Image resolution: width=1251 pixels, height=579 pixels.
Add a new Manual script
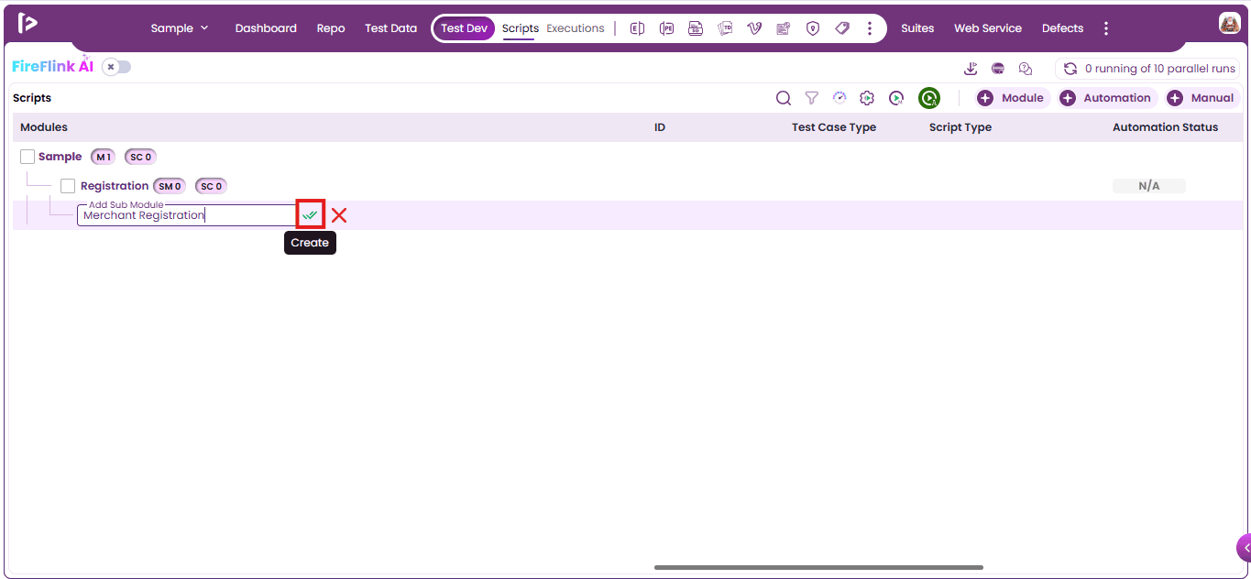[x=1202, y=98]
